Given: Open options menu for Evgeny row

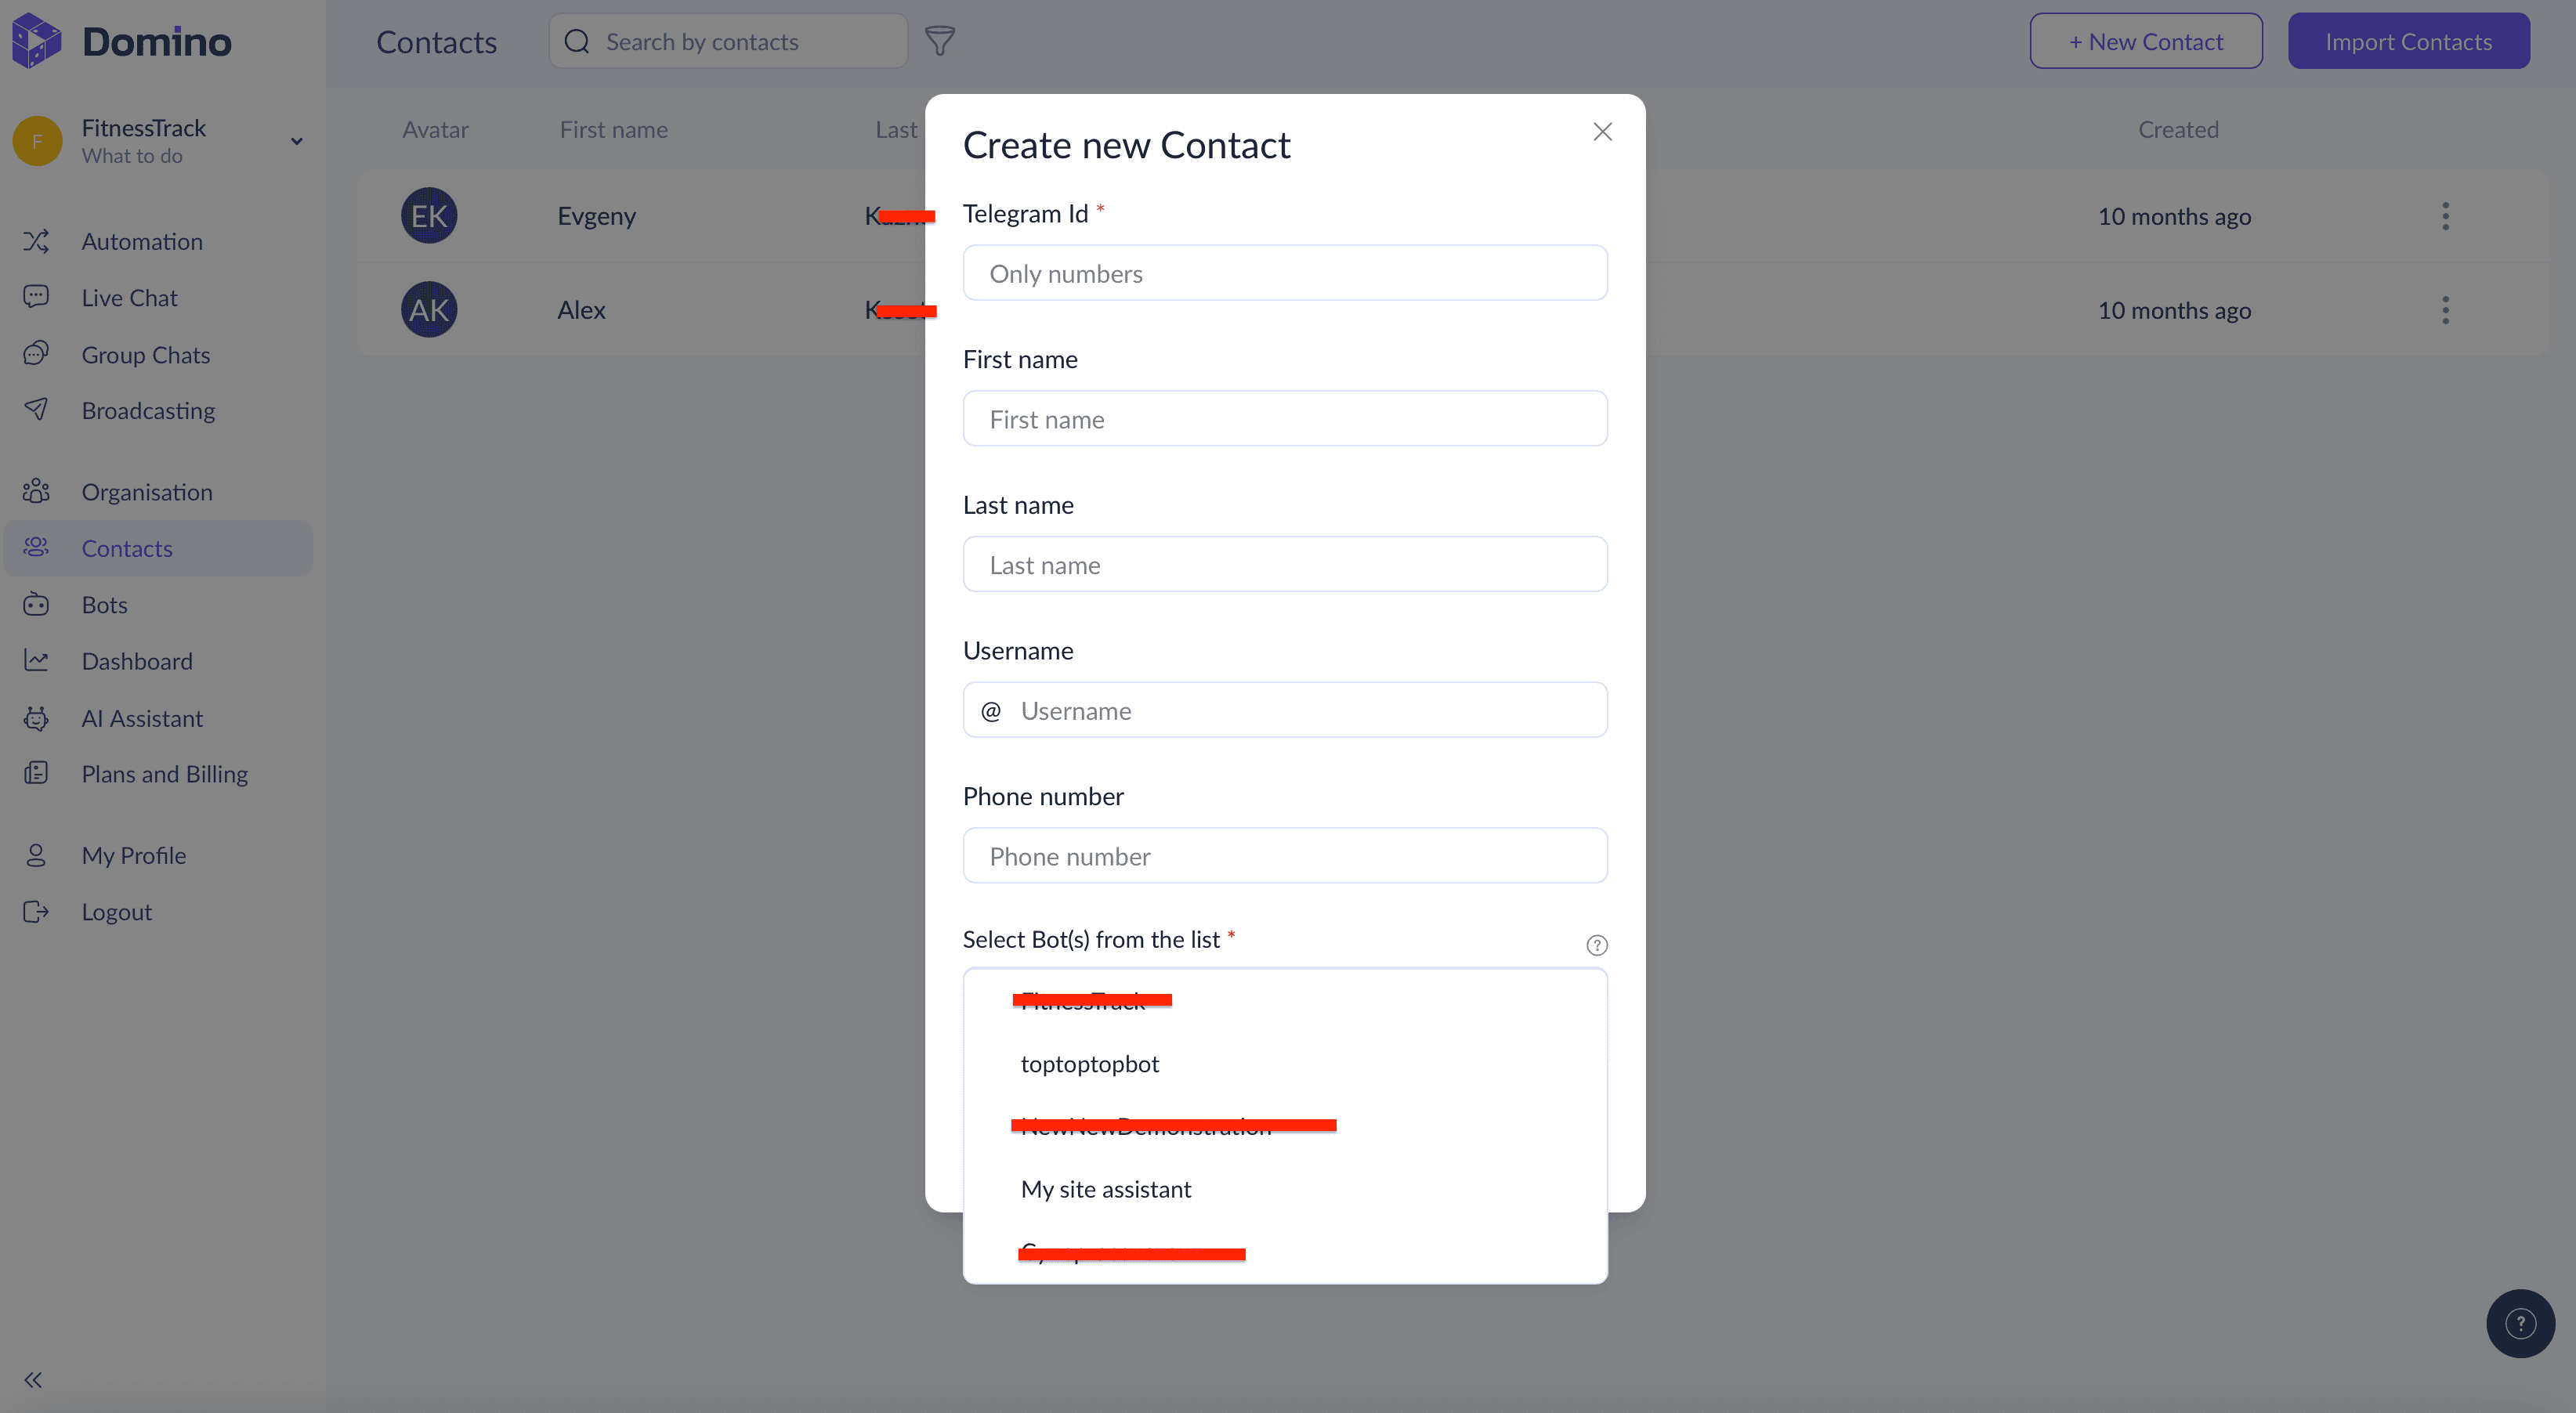Looking at the screenshot, I should click(x=2445, y=216).
